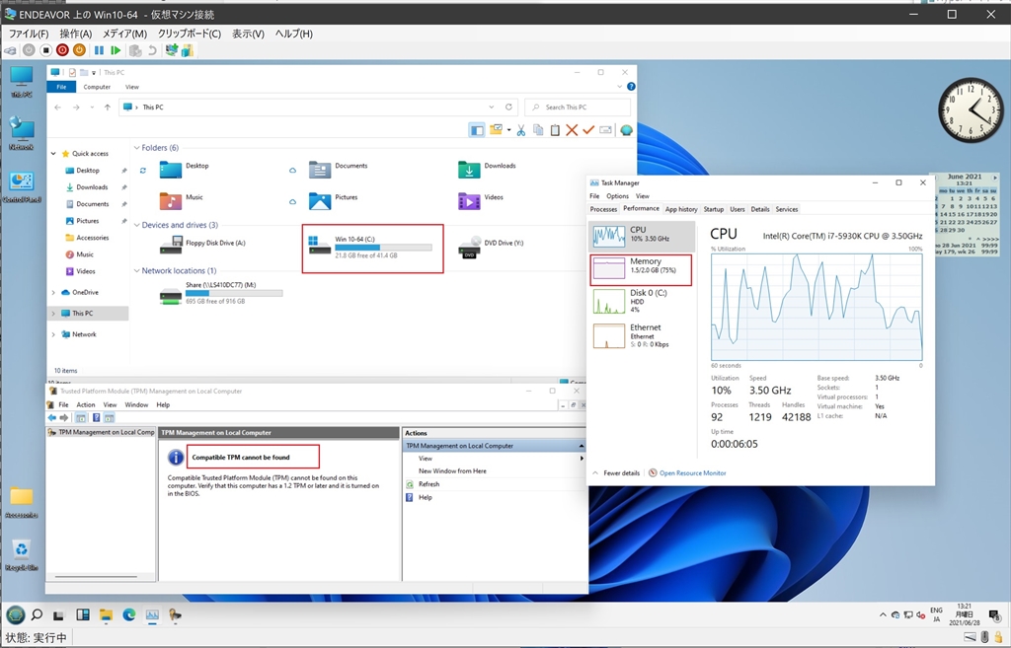Click Fewer details in Task Manager

point(622,472)
